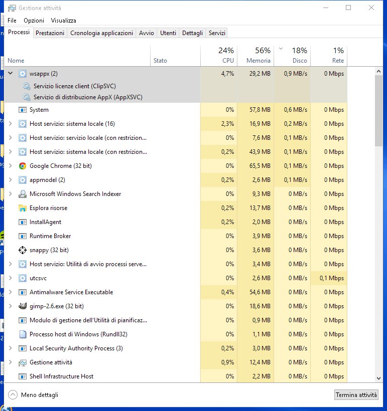
Task: Click the Modulo di gestione dell'Utilità icon
Action: (x=23, y=320)
